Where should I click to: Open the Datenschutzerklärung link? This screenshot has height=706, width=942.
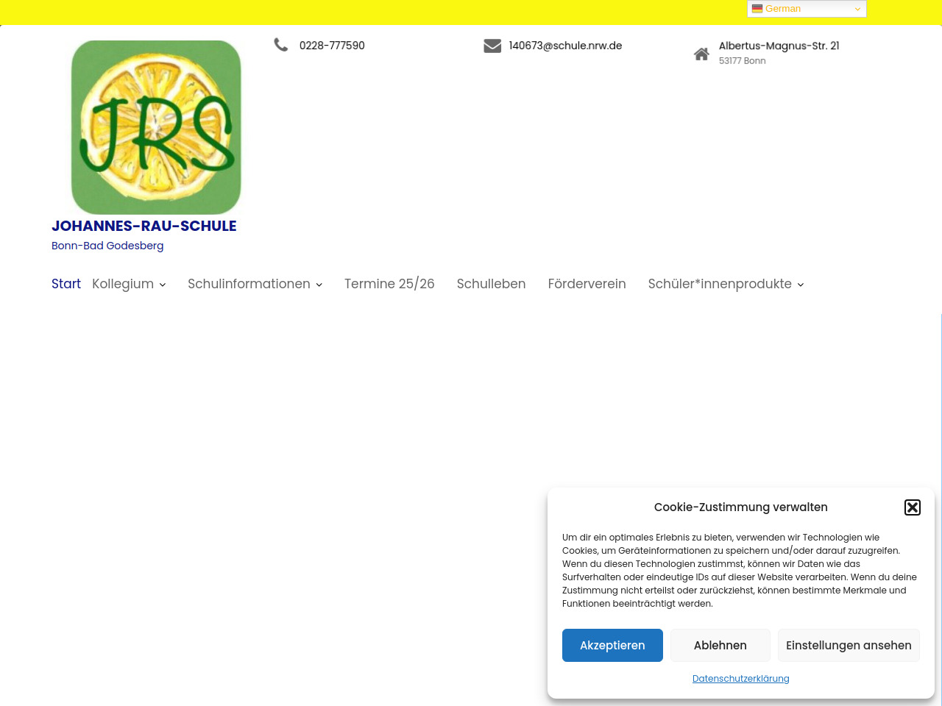pos(740,678)
